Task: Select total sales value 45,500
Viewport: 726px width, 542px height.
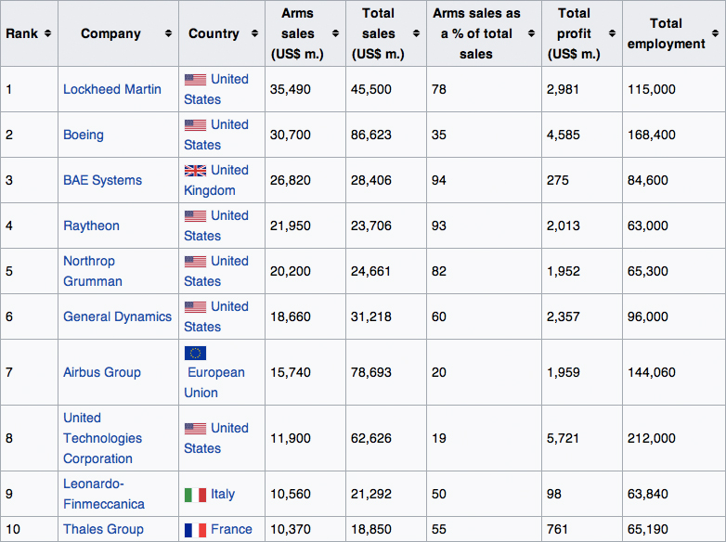Action: pyautogui.click(x=370, y=89)
